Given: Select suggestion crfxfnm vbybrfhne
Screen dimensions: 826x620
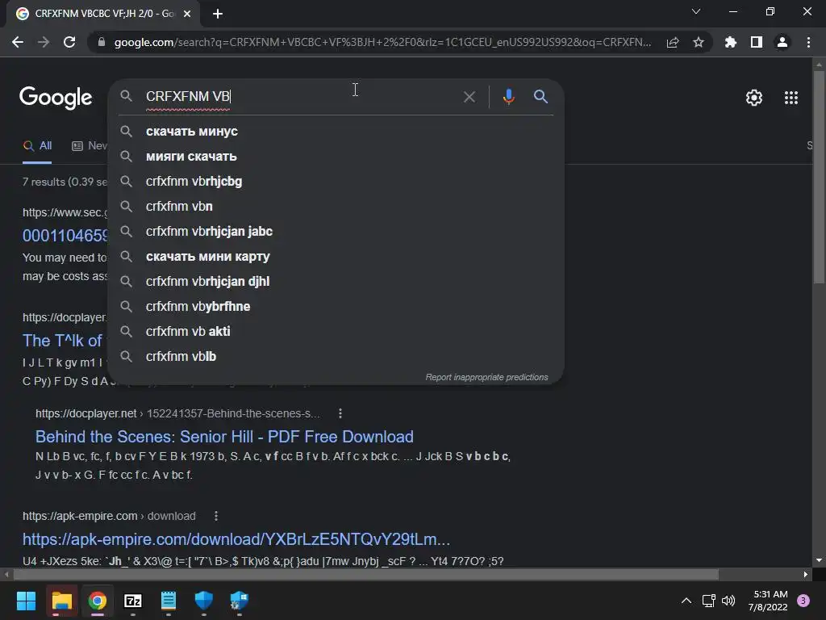Looking at the screenshot, I should coord(336,306).
